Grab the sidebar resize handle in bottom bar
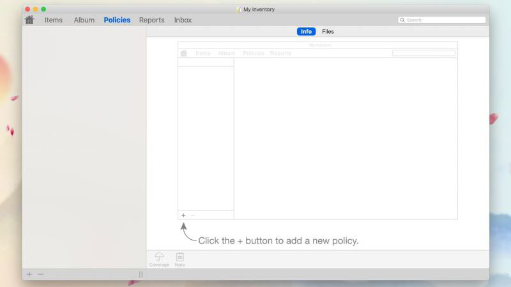The height and width of the screenshot is (287, 511). click(141, 274)
